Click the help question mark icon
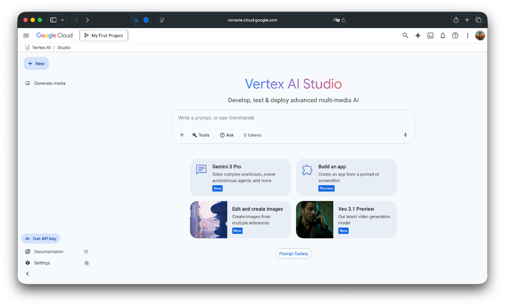Viewport: 505px width, 307px height. coord(455,35)
